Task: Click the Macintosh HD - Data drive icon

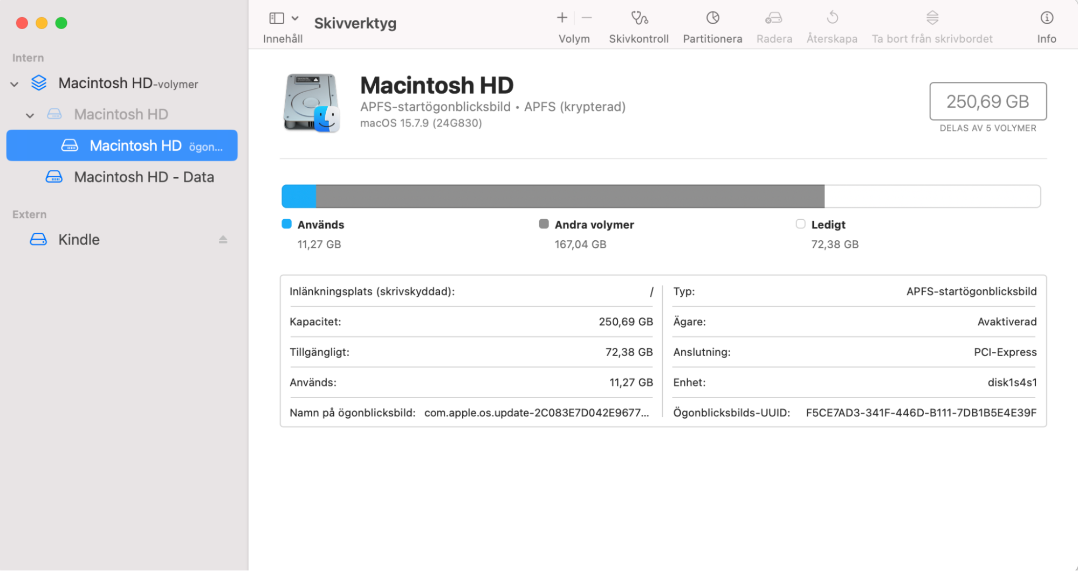Action: coord(54,177)
